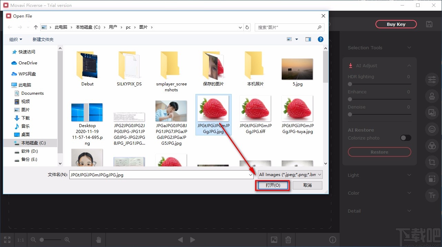Open the 组织 menu in dialog

tap(15, 39)
